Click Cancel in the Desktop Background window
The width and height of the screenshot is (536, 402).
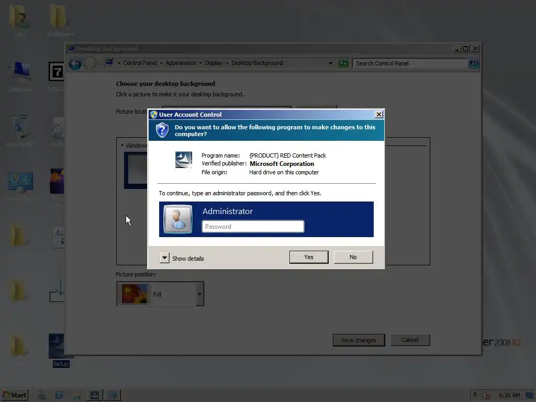[410, 340]
